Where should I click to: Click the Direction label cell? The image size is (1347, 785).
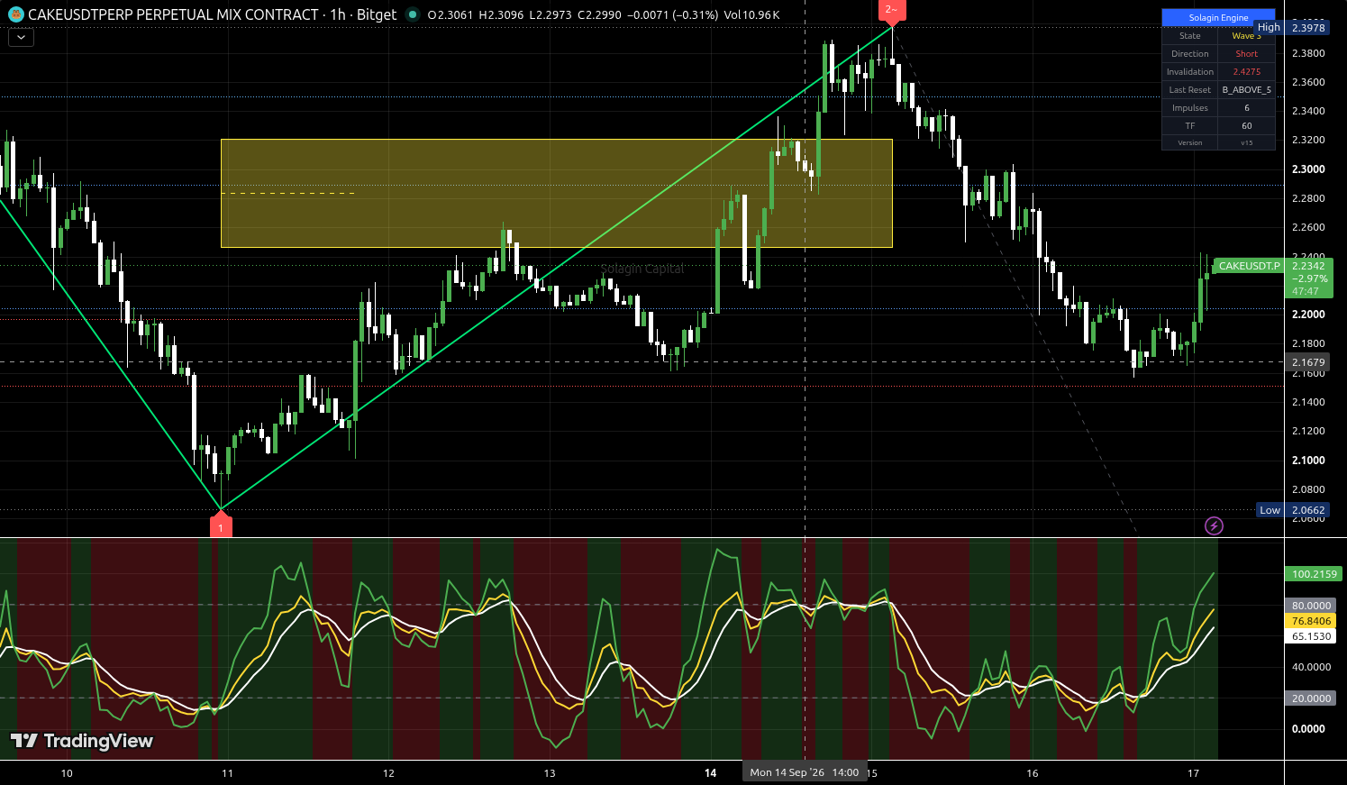pyautogui.click(x=1190, y=54)
